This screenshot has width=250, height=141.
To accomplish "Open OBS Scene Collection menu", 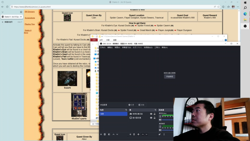I will (148, 48).
